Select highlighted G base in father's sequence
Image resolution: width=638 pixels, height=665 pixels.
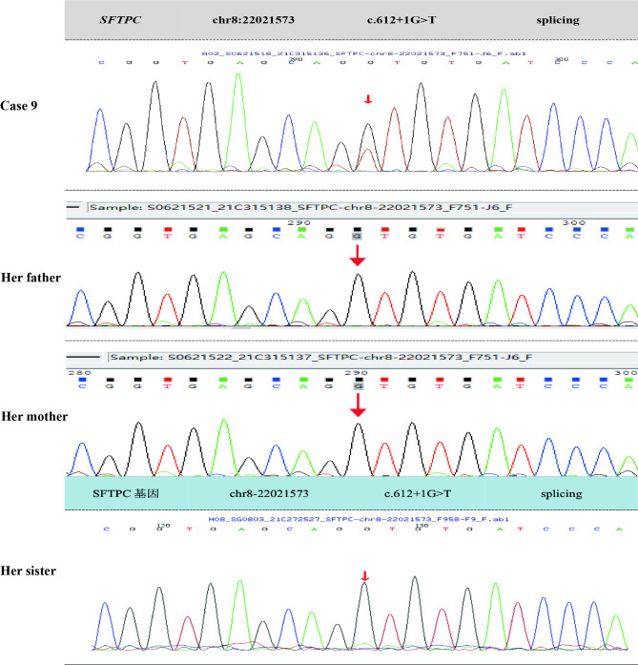pyautogui.click(x=357, y=231)
